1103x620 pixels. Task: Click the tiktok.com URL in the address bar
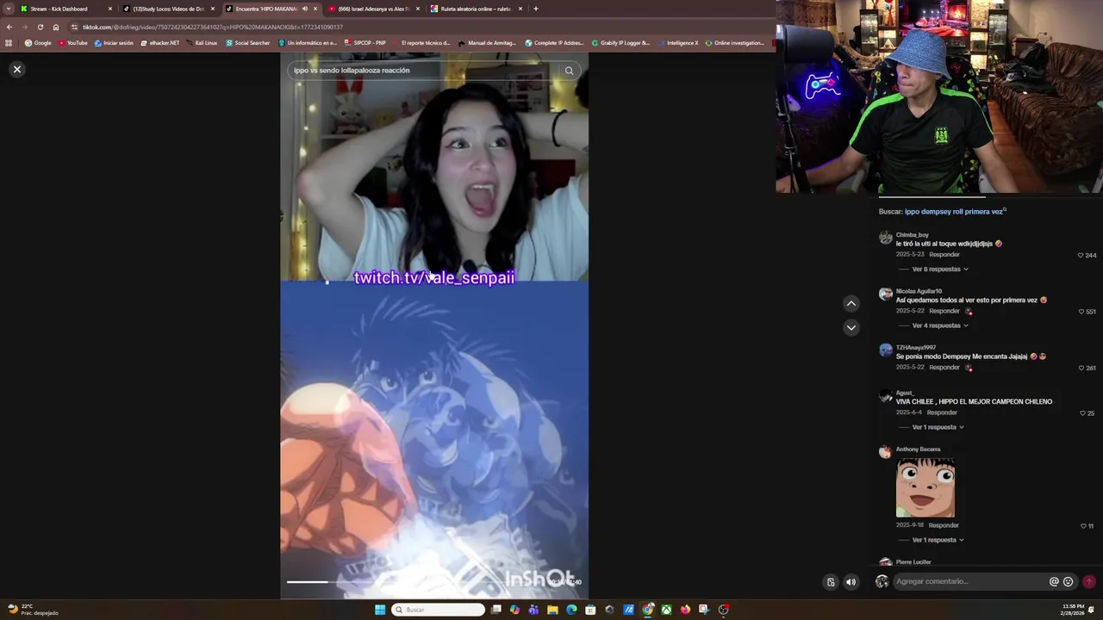(x=213, y=27)
